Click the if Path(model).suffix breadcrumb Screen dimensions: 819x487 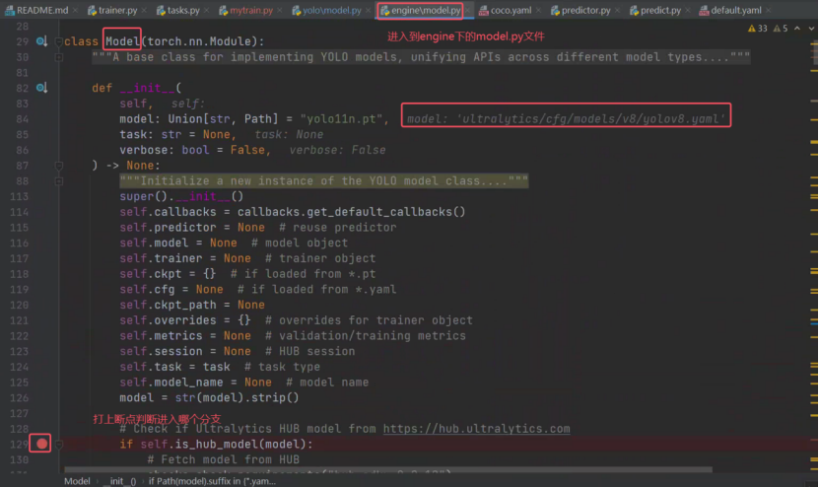coord(212,481)
